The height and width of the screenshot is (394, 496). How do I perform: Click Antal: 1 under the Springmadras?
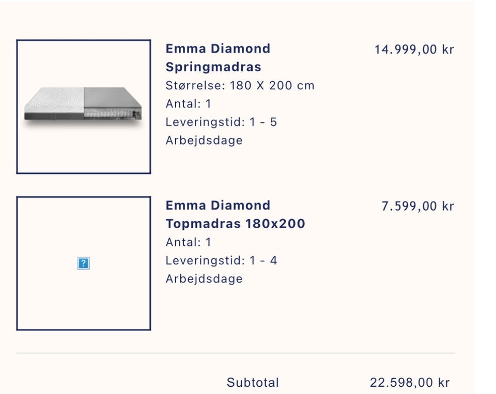coord(189,104)
